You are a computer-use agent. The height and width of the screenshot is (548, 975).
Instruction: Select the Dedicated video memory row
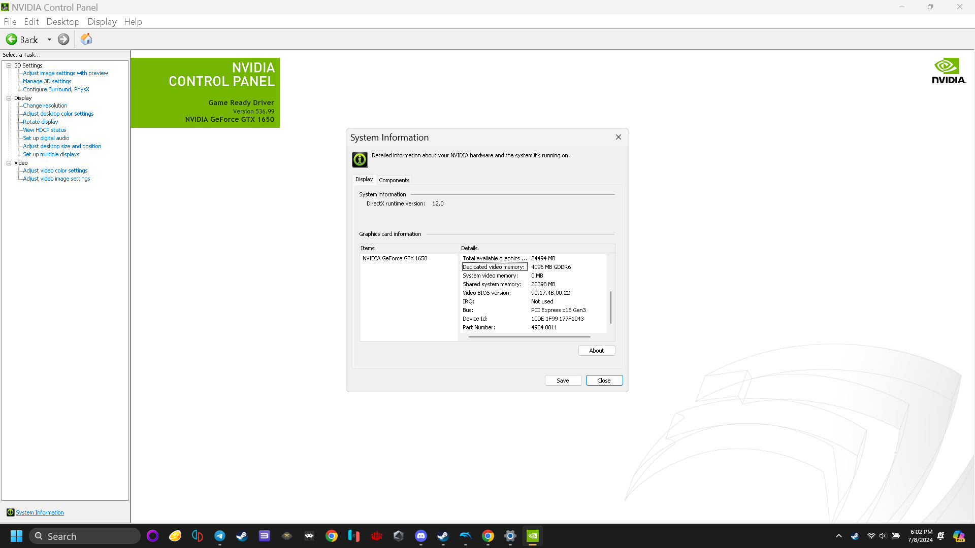(534, 267)
